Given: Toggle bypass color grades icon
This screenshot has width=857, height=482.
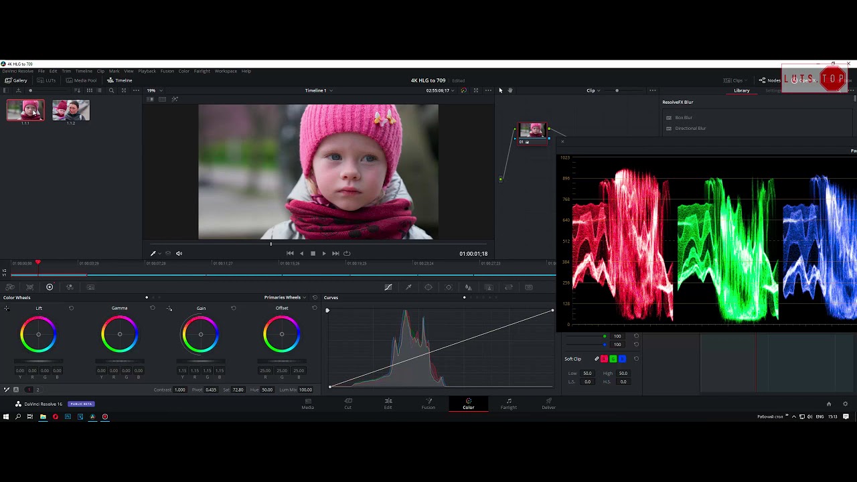Looking at the screenshot, I should tap(463, 90).
